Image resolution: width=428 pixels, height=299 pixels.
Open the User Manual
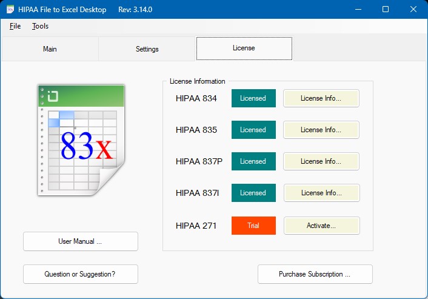point(81,241)
